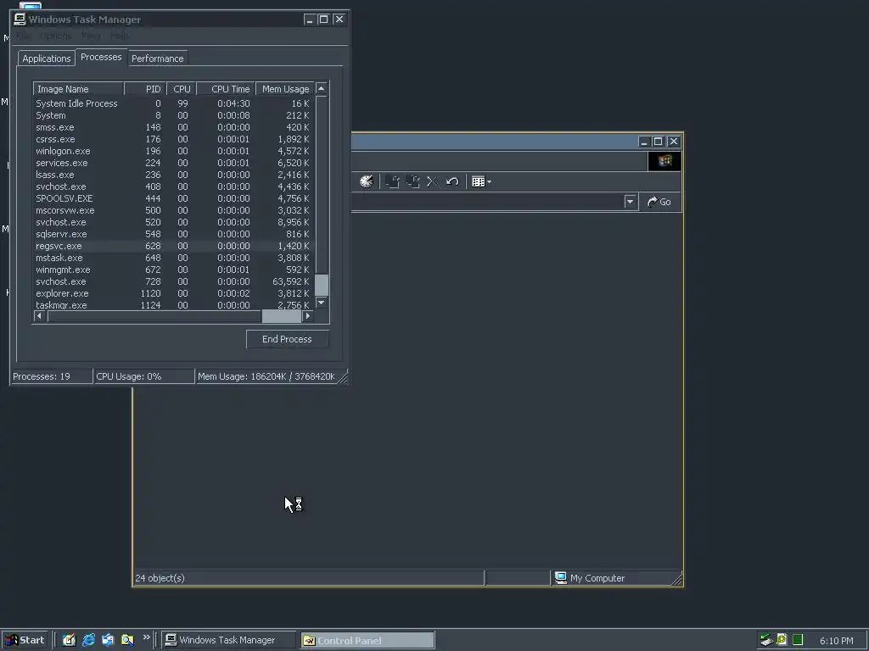
Task: Select the mstask.exe process
Action: pos(173,258)
